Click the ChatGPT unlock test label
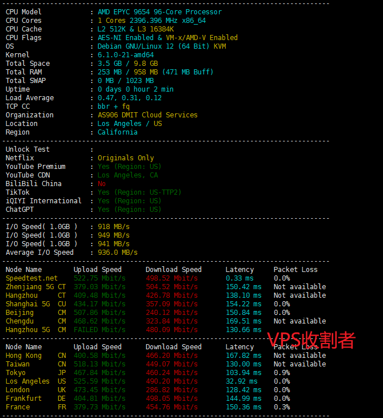The image size is (383, 418). click(19, 210)
